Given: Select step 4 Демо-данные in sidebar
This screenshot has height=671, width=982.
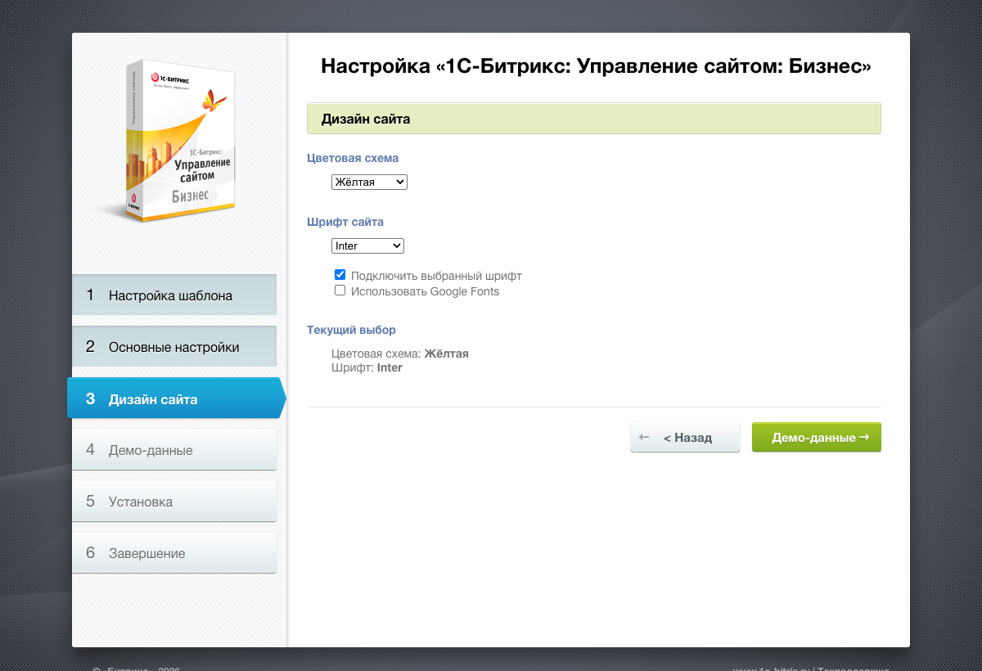Looking at the screenshot, I should tap(174, 449).
